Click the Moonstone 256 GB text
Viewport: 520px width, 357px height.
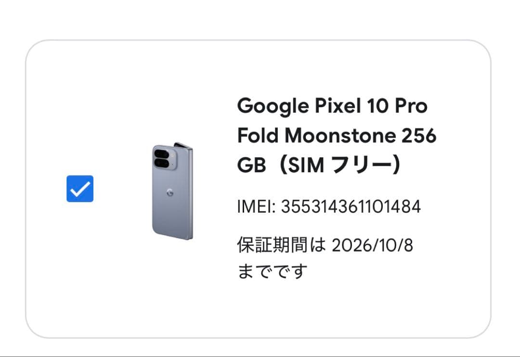(x=361, y=135)
